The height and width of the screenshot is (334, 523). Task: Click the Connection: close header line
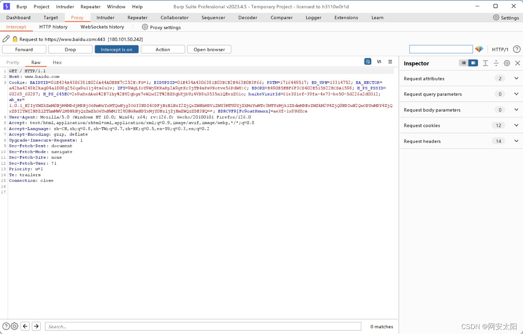coord(31,180)
